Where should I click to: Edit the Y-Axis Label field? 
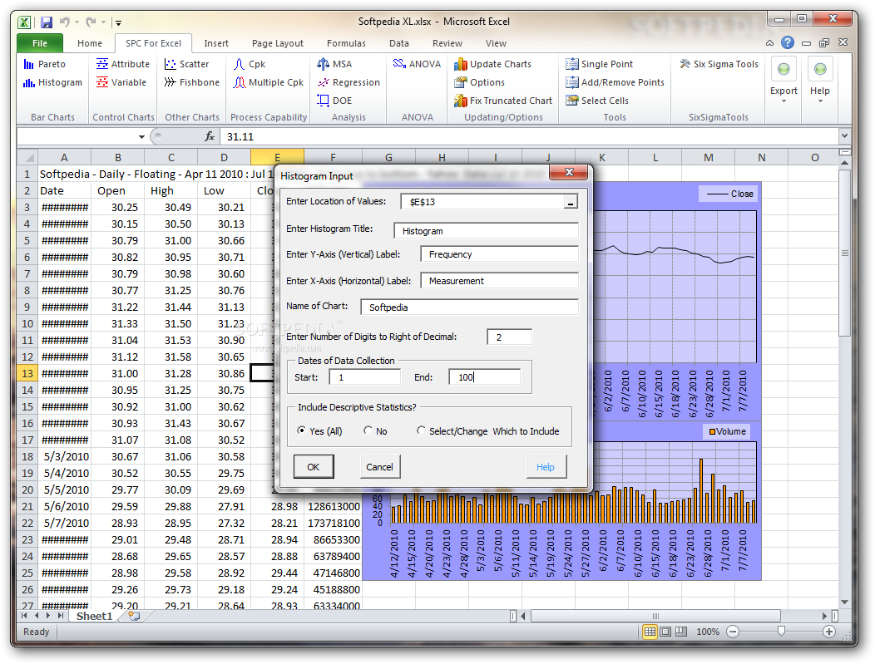coord(499,254)
